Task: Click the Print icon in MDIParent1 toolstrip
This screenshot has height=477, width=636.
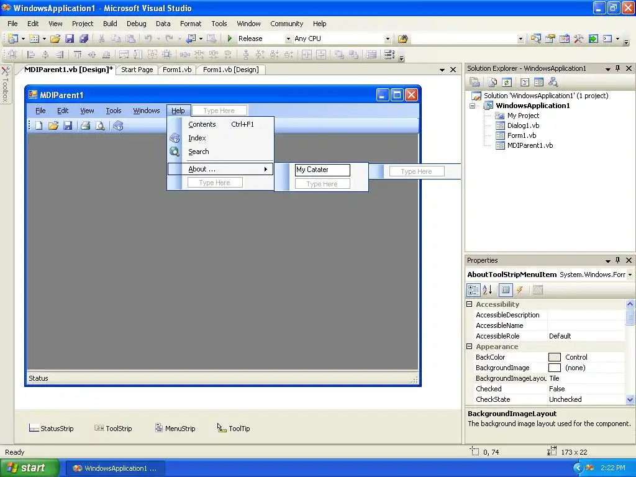Action: pos(85,125)
